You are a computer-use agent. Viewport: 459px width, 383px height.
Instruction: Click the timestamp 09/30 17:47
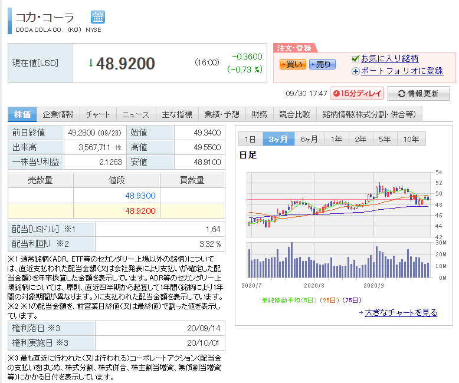pyautogui.click(x=306, y=94)
